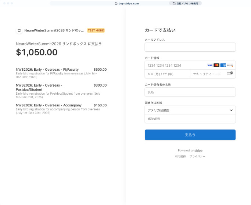
Task: Click the lock icon in address bar
Action: (x=116, y=3)
